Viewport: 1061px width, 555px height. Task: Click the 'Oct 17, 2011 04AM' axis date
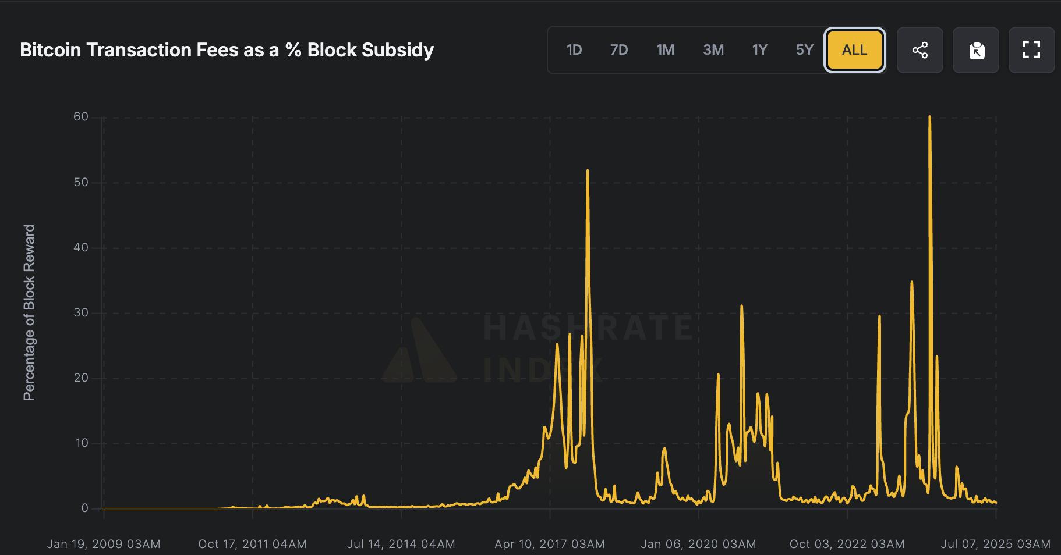click(252, 544)
